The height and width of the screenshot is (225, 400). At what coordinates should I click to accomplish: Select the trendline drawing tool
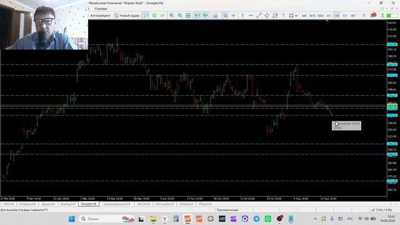click(x=259, y=16)
